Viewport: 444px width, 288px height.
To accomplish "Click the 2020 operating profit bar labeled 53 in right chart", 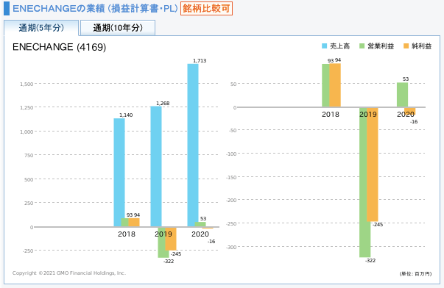I will point(402,95).
